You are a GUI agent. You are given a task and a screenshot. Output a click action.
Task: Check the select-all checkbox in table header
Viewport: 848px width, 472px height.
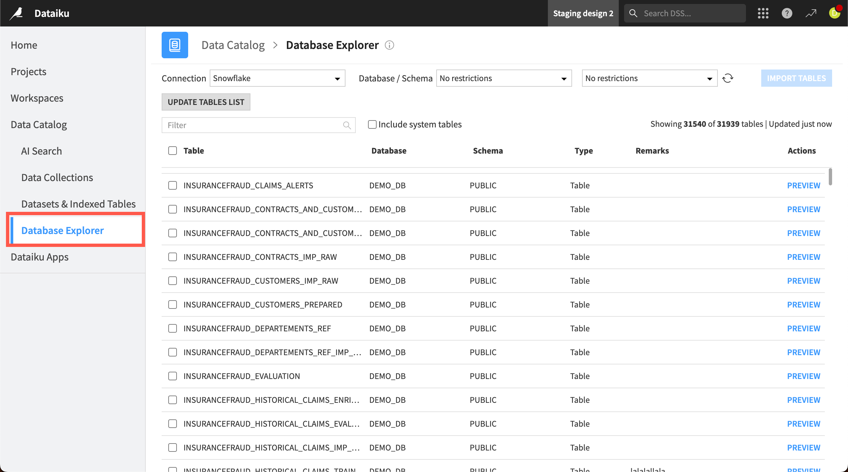(x=172, y=150)
